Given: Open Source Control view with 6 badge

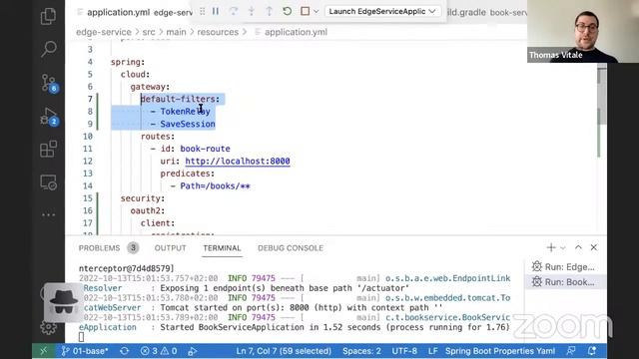Looking at the screenshot, I should pos(49,83).
